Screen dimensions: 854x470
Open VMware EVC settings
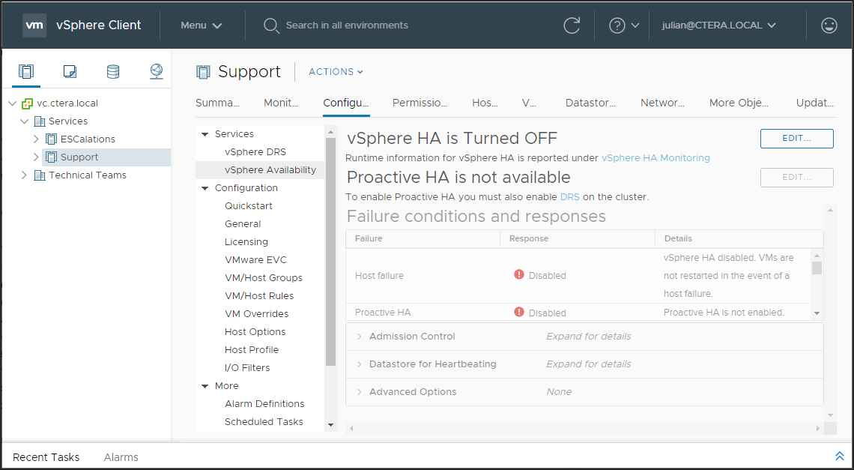tap(255, 259)
